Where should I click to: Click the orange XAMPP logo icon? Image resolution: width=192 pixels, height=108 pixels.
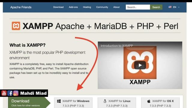click(x=16, y=26)
